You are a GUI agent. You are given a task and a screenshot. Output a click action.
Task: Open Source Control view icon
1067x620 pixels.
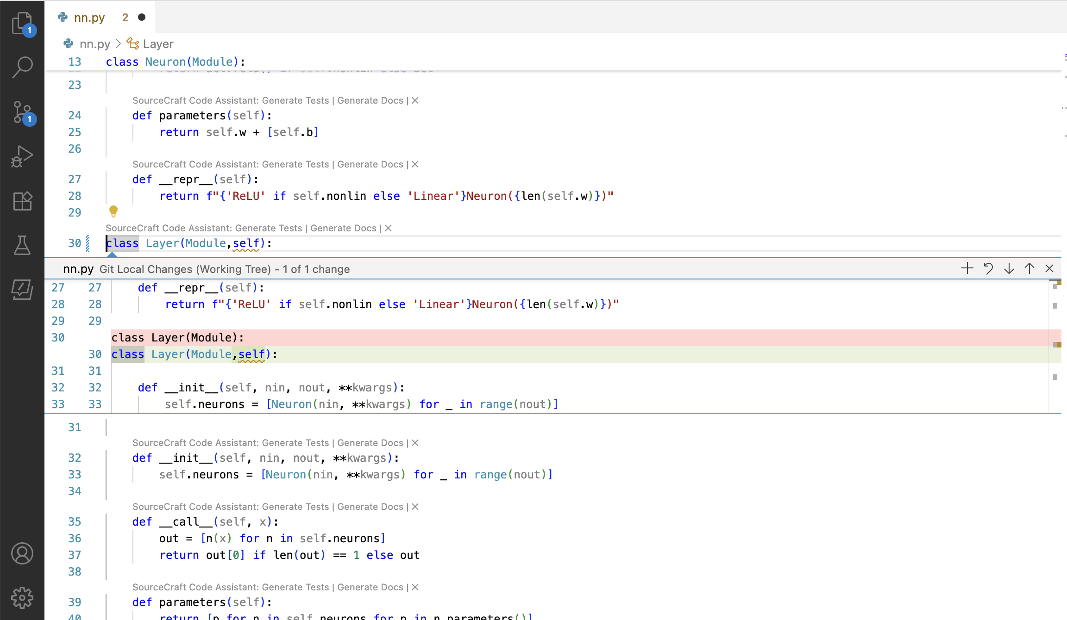coord(22,112)
